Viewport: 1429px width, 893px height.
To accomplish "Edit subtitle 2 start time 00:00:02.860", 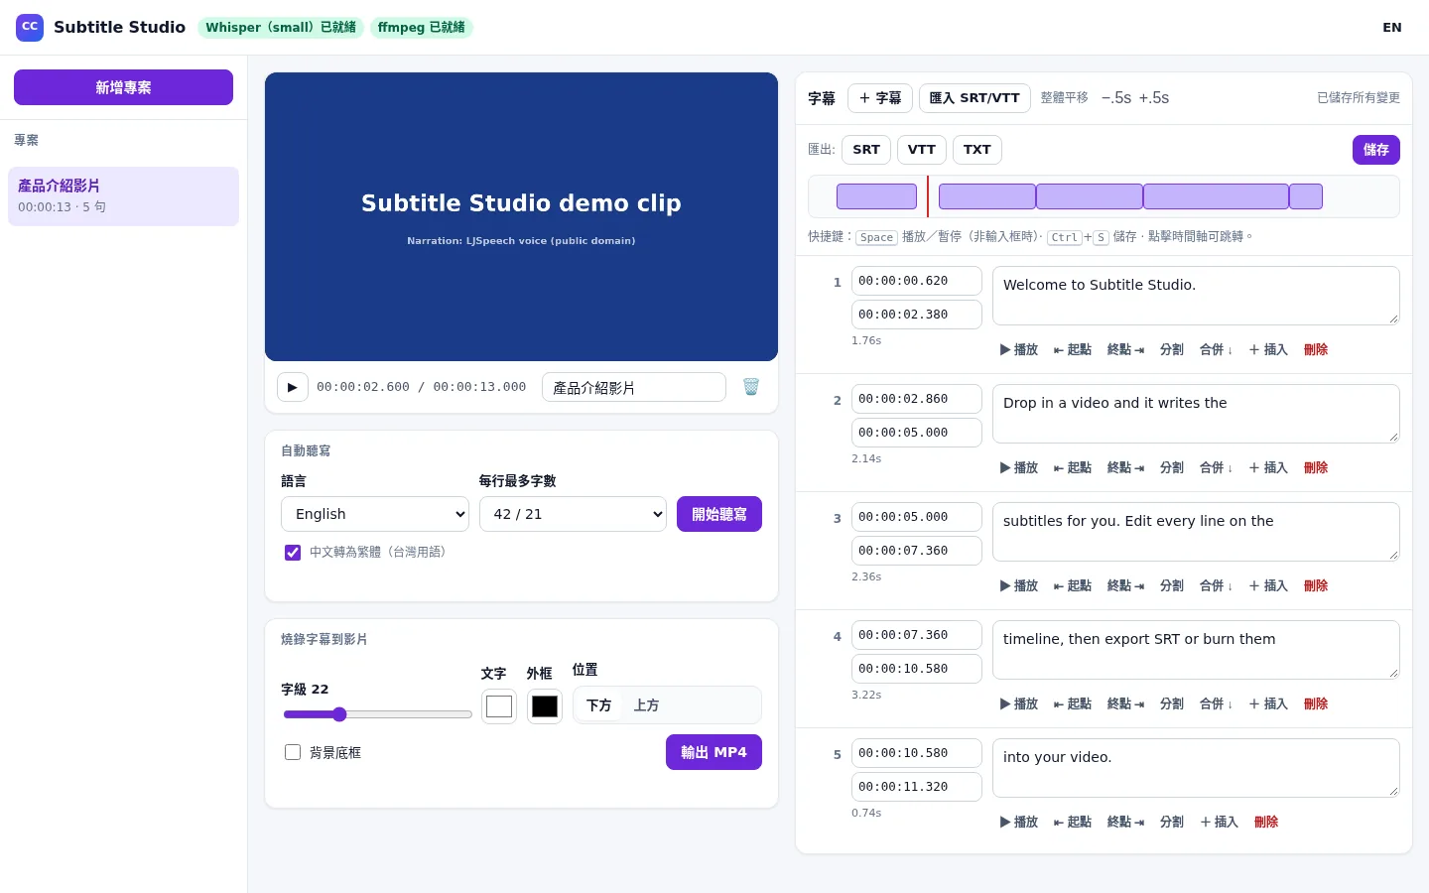I will click(917, 399).
